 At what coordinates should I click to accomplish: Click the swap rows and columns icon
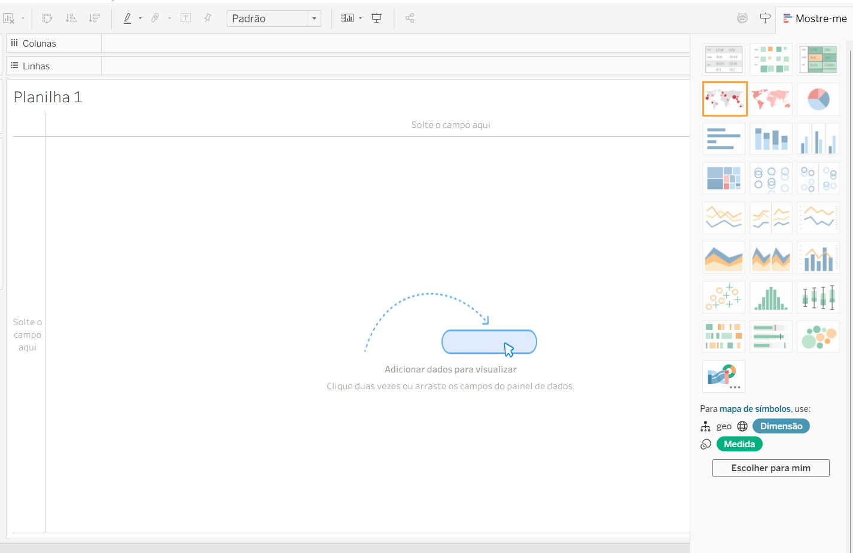[47, 19]
